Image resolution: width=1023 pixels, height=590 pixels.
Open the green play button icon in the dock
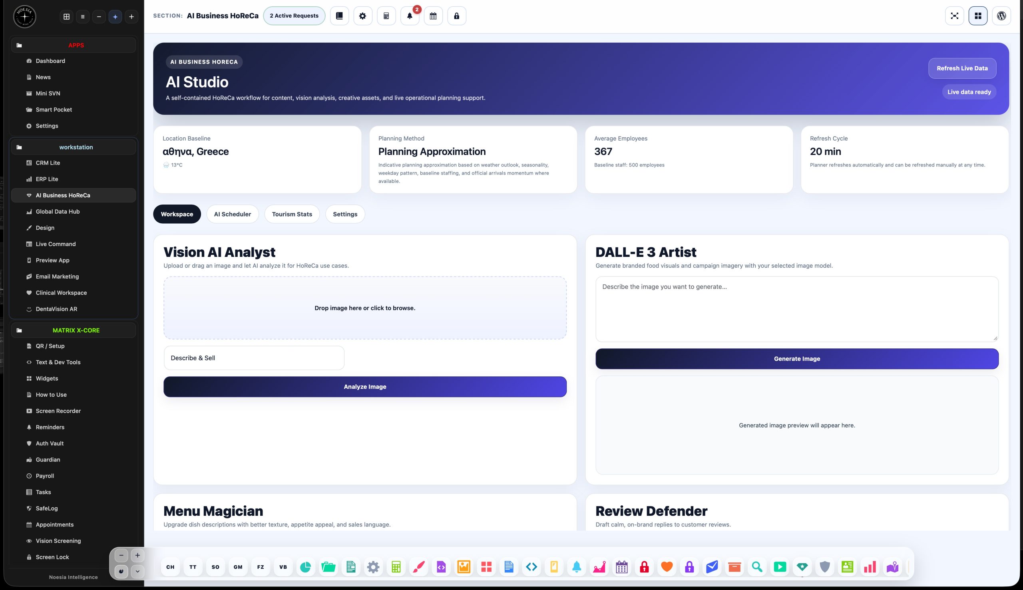tap(780, 567)
